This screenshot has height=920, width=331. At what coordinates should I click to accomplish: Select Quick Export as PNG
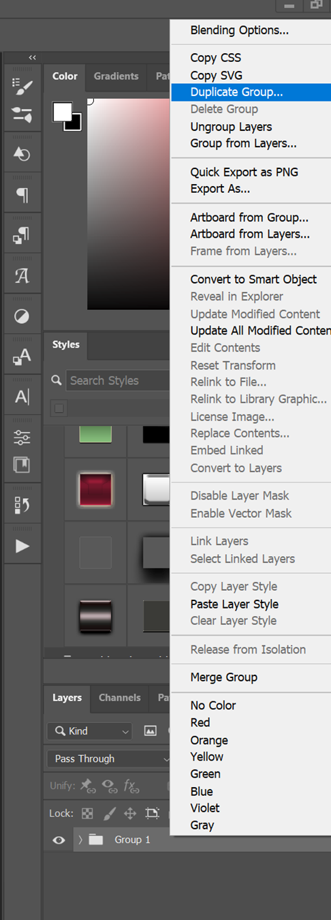[244, 172]
